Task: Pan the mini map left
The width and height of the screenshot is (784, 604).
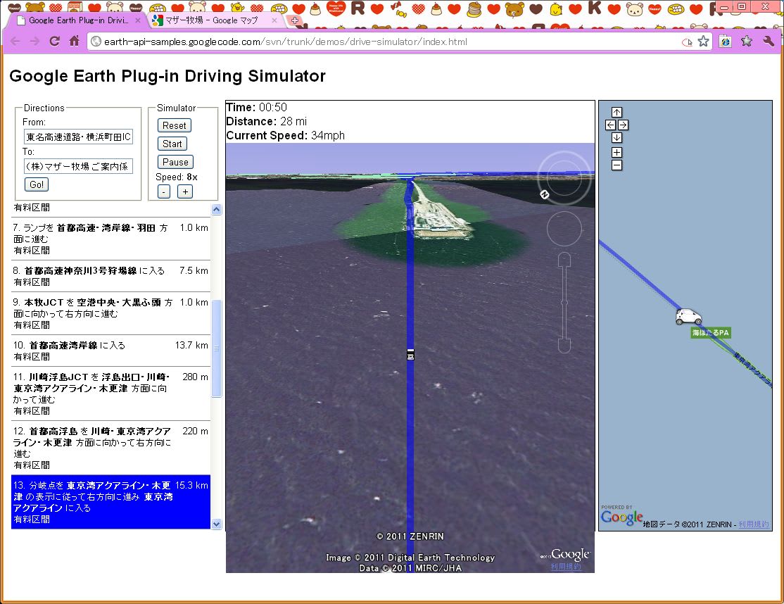Action: point(610,125)
